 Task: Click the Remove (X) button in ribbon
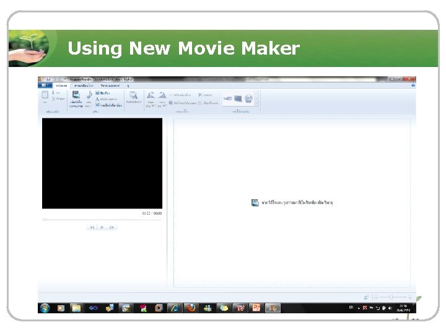coord(205,94)
